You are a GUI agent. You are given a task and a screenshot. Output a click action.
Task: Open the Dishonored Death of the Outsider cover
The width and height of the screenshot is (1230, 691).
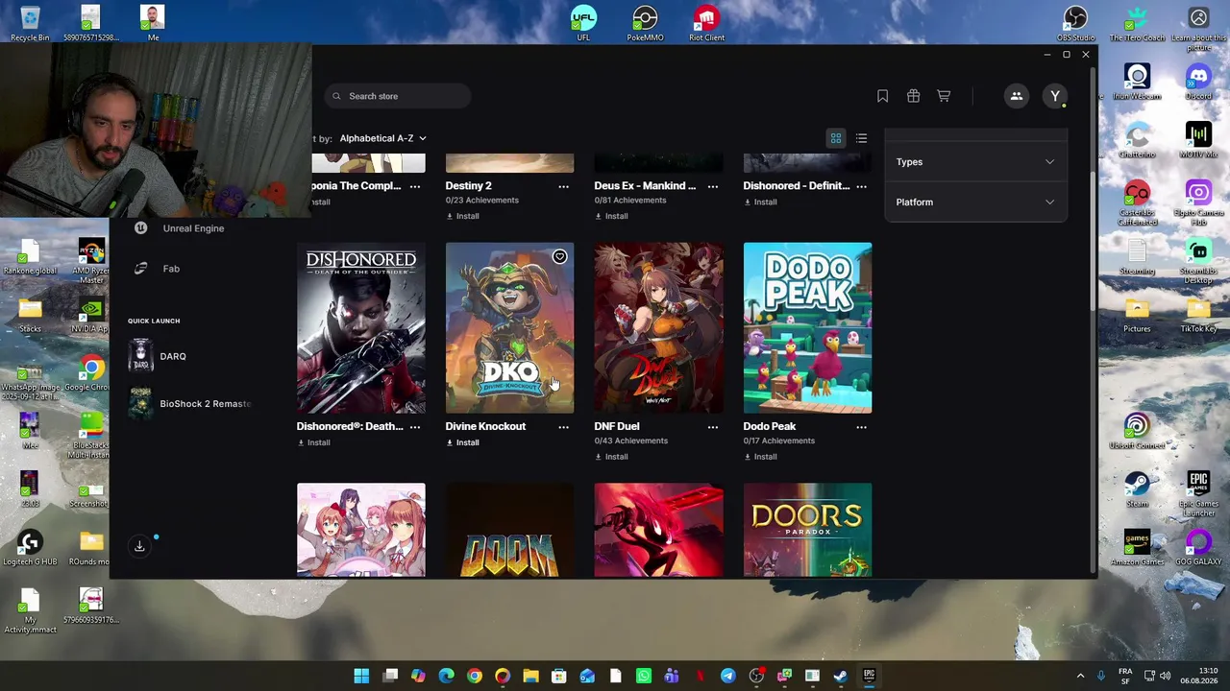click(361, 327)
